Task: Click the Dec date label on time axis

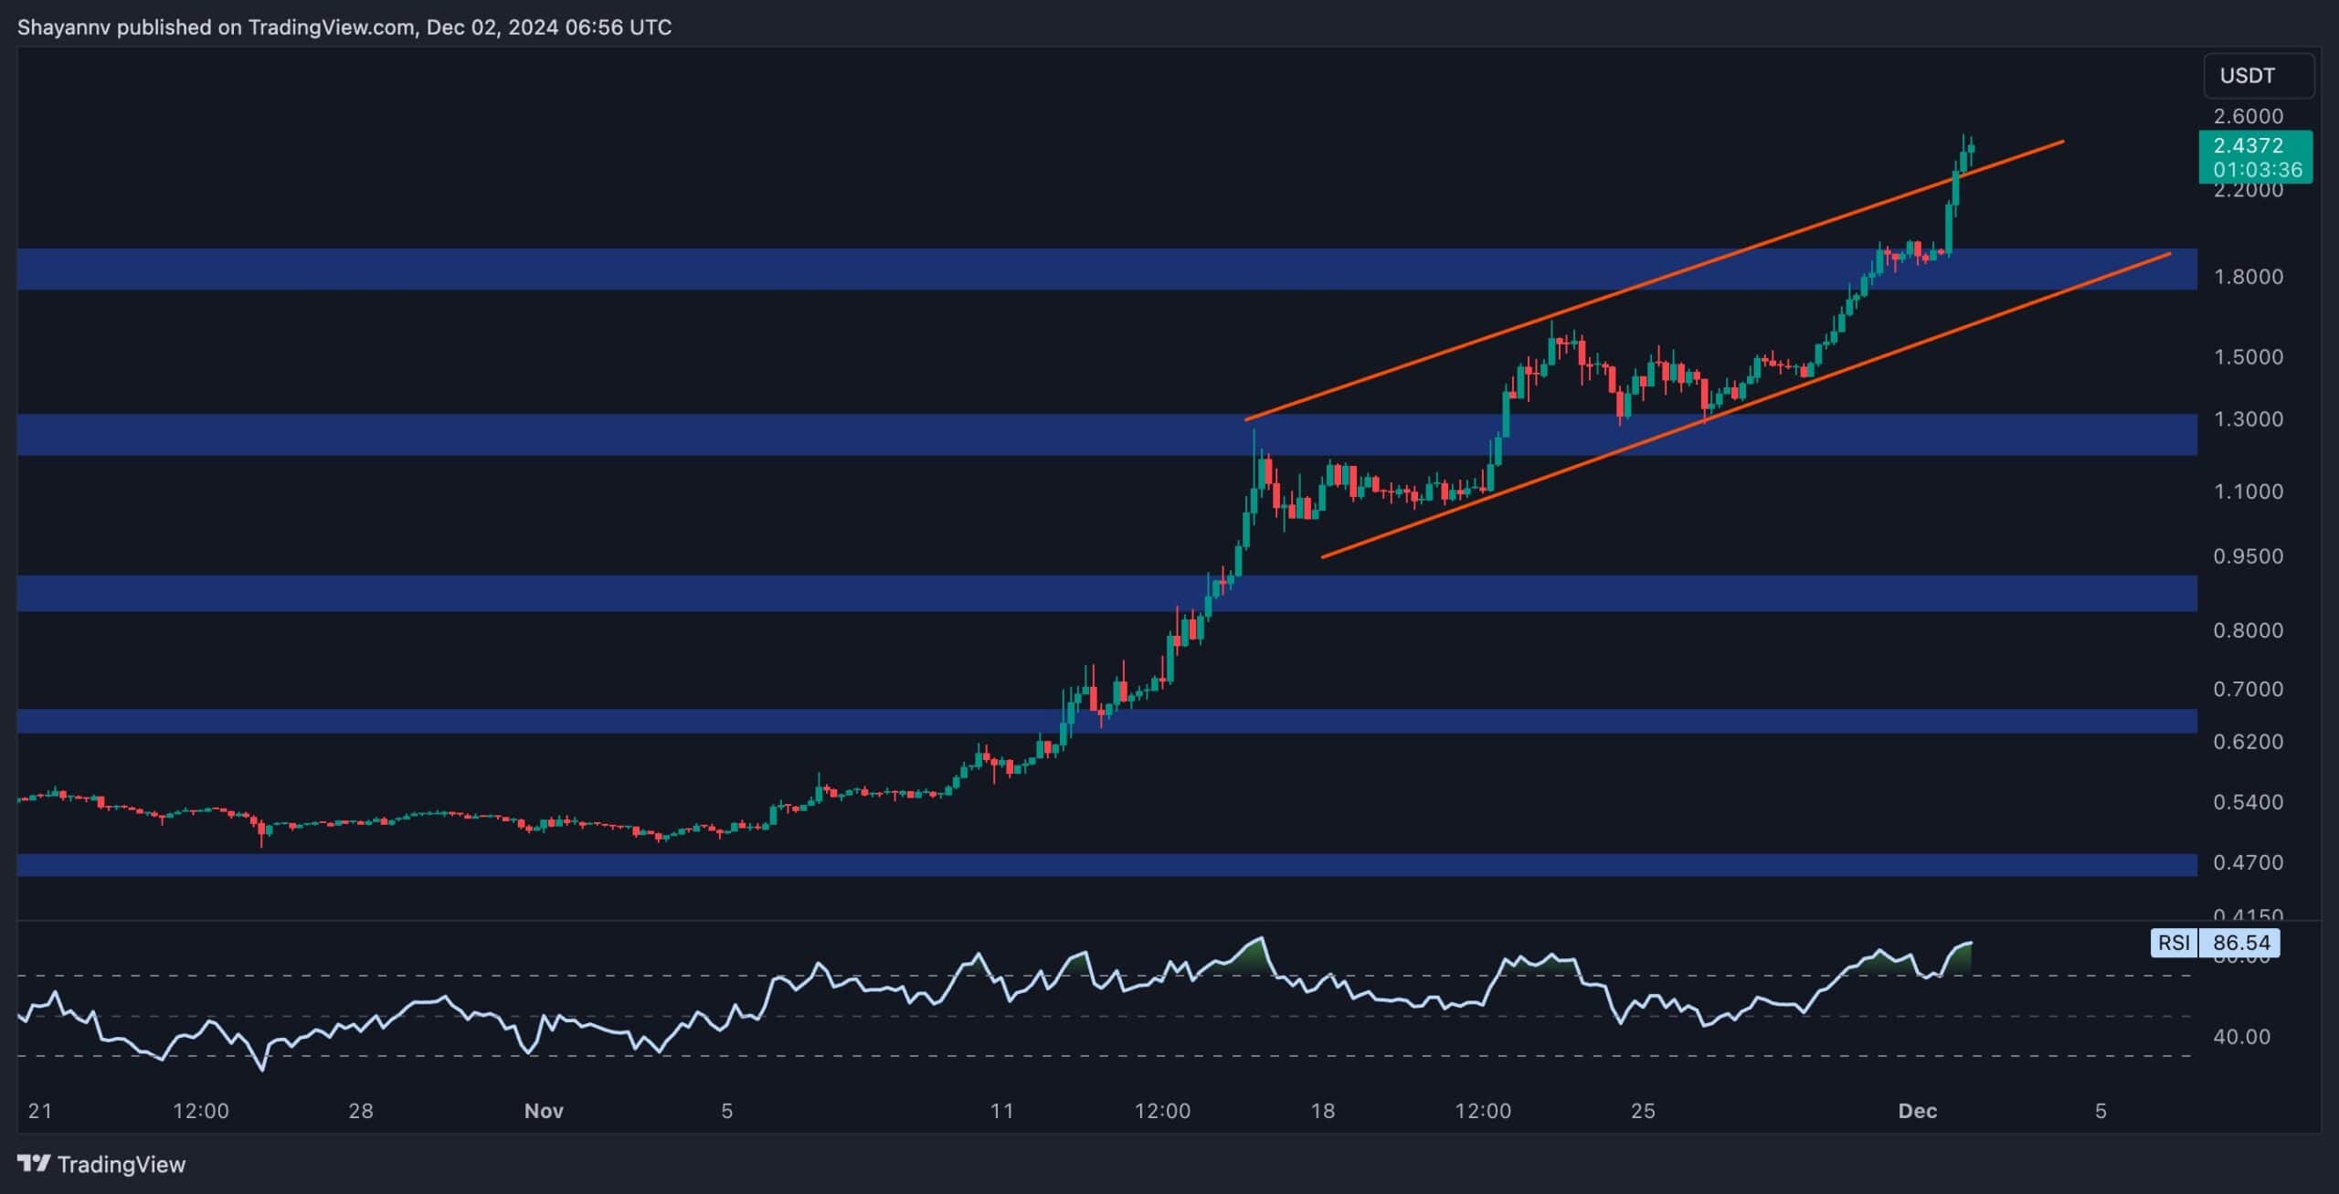Action: click(1917, 1111)
